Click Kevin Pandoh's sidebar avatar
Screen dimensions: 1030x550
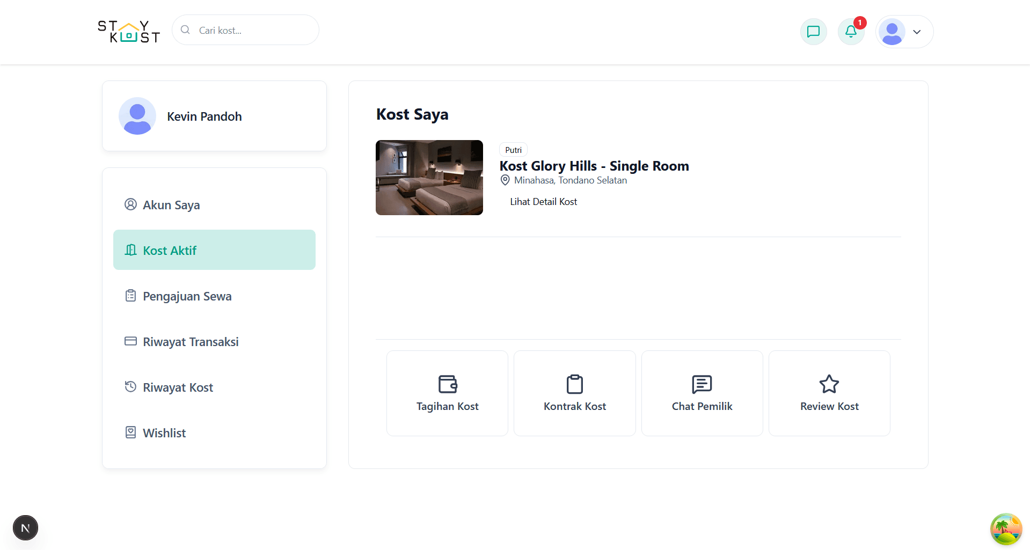click(x=137, y=116)
